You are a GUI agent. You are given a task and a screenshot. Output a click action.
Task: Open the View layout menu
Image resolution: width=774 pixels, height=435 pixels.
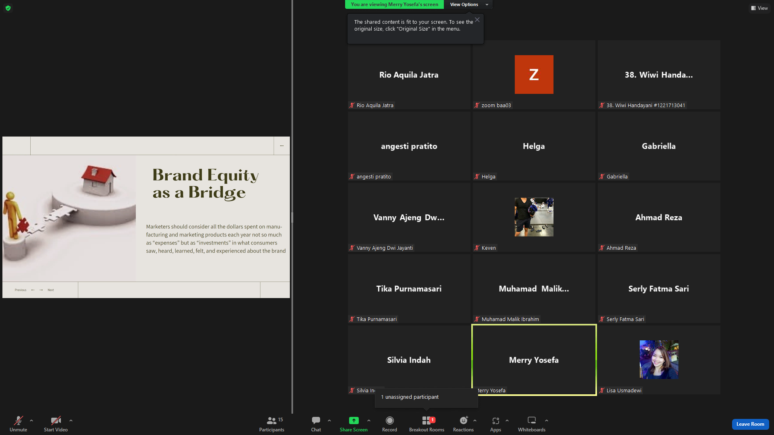click(x=759, y=8)
